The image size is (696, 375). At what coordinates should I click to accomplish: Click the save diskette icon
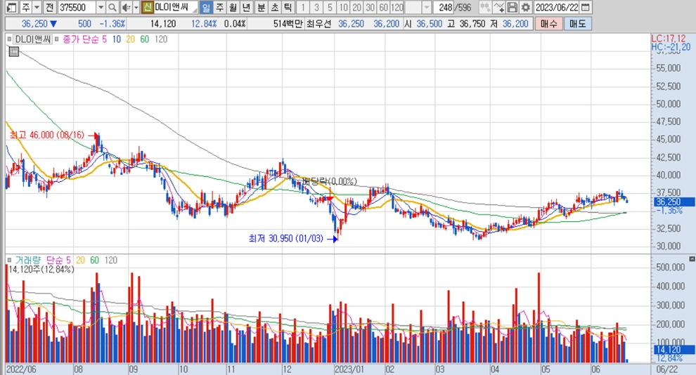click(513, 7)
